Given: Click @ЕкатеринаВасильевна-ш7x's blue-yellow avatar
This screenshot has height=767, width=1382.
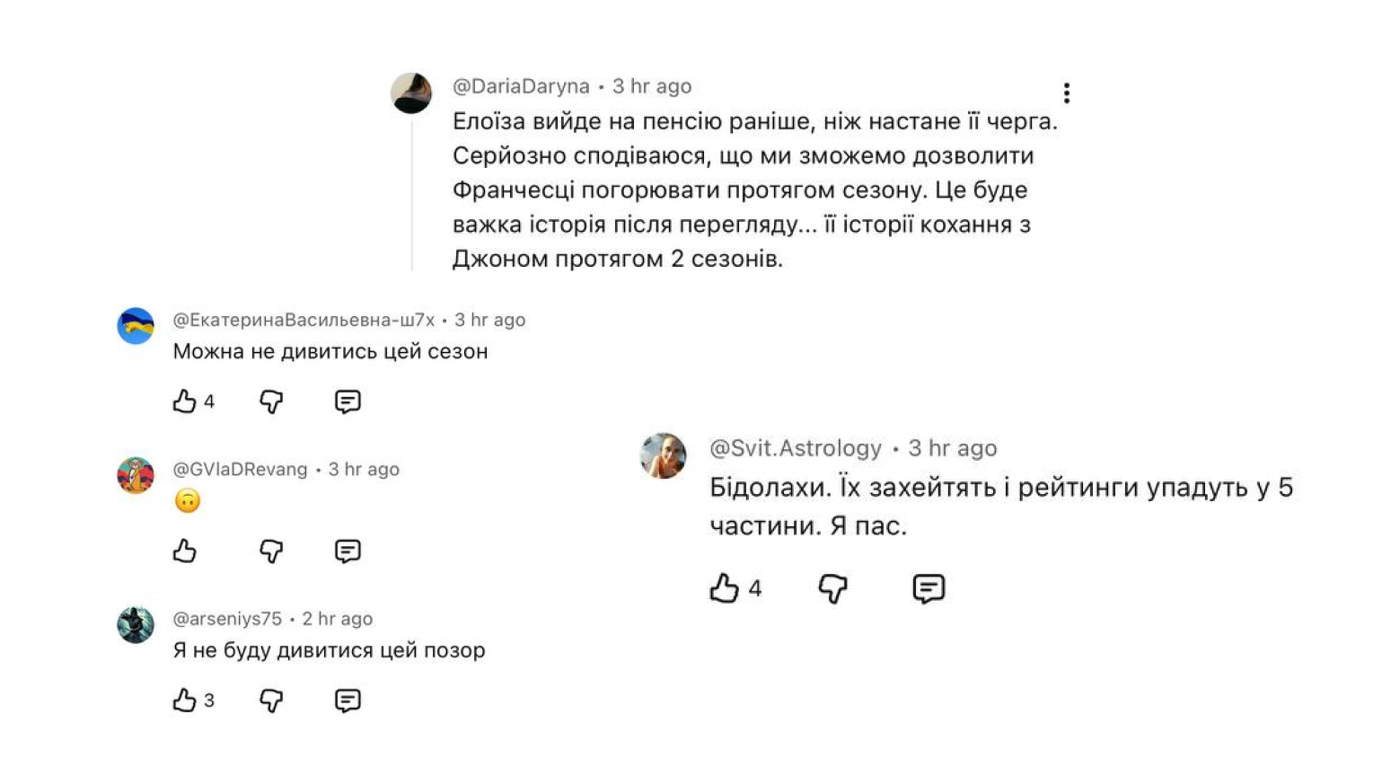Looking at the screenshot, I should [x=136, y=325].
